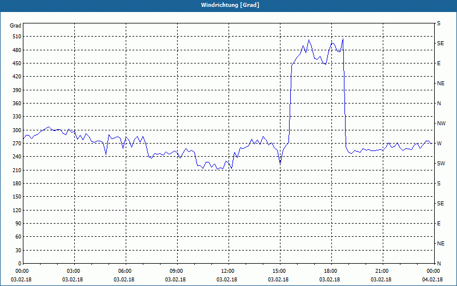The image size is (457, 286).
Task: Click the y-axis value 60
Action: 18,237
